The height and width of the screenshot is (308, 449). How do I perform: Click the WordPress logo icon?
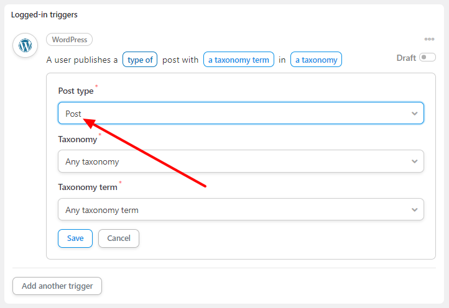(25, 45)
